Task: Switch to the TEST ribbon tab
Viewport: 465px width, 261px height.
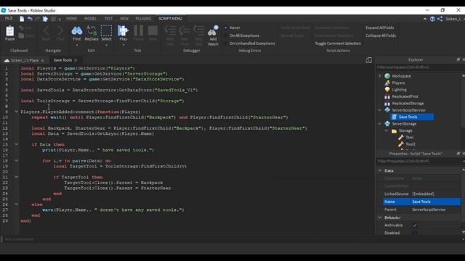Action: (108, 18)
